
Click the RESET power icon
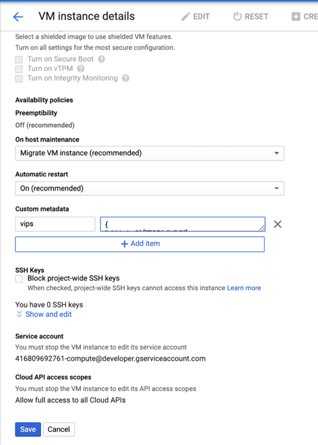click(237, 17)
